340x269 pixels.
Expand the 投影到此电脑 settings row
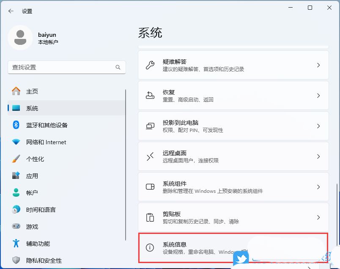(x=318, y=126)
